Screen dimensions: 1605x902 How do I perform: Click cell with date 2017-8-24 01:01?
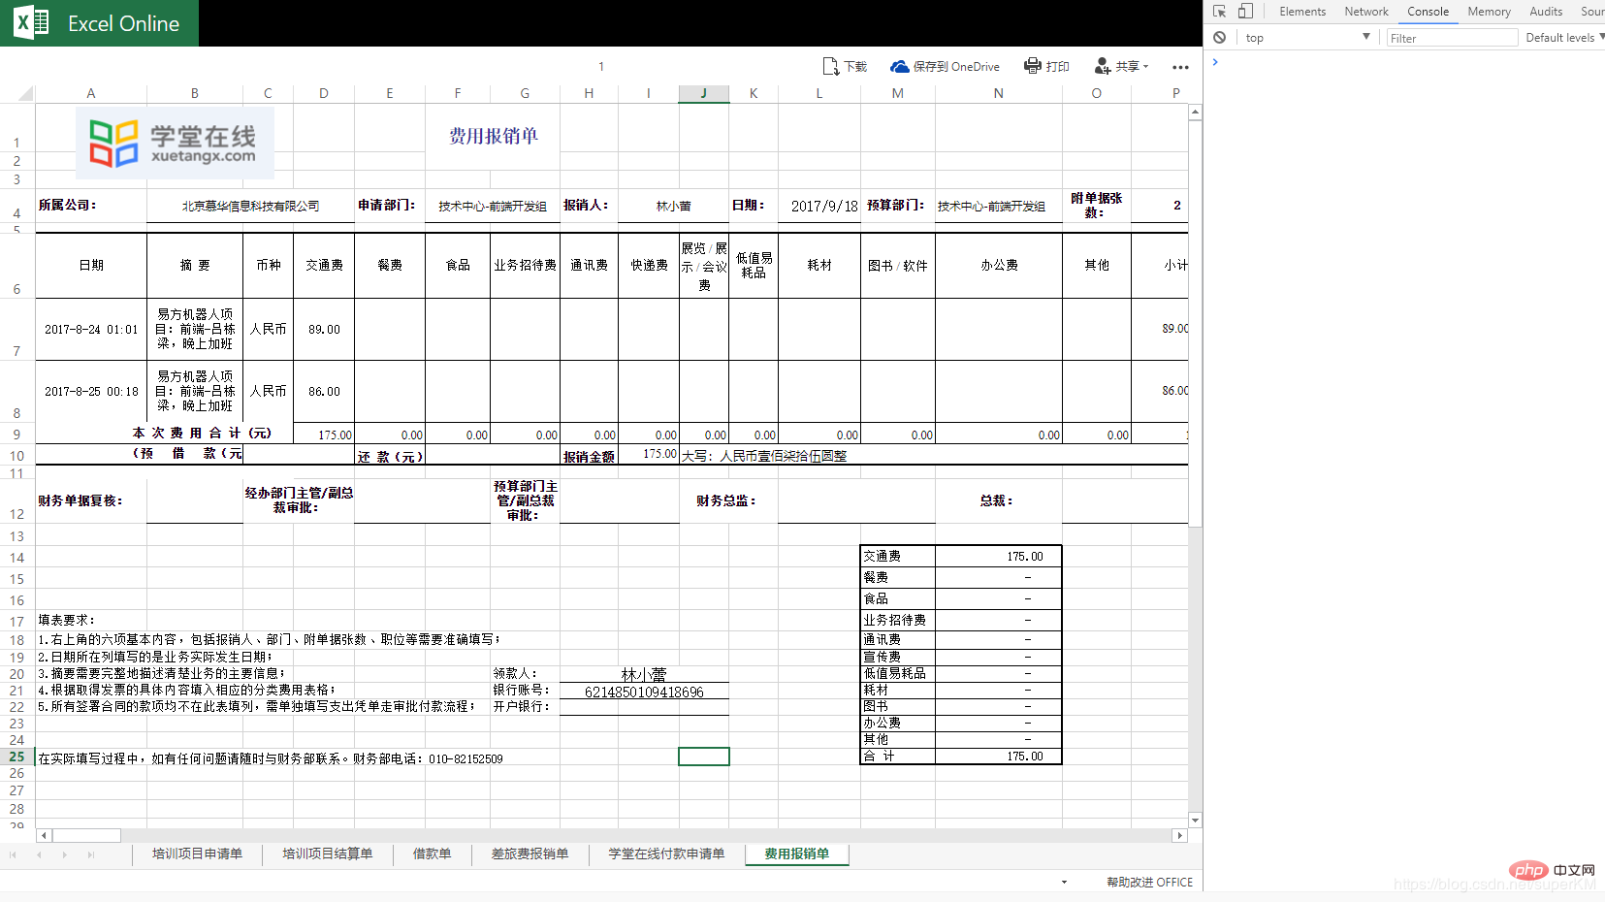click(x=91, y=330)
